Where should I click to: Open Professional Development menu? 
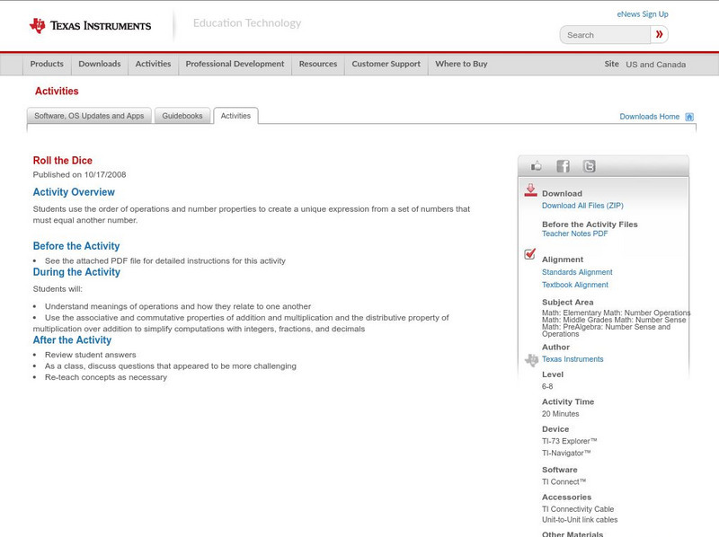point(235,64)
